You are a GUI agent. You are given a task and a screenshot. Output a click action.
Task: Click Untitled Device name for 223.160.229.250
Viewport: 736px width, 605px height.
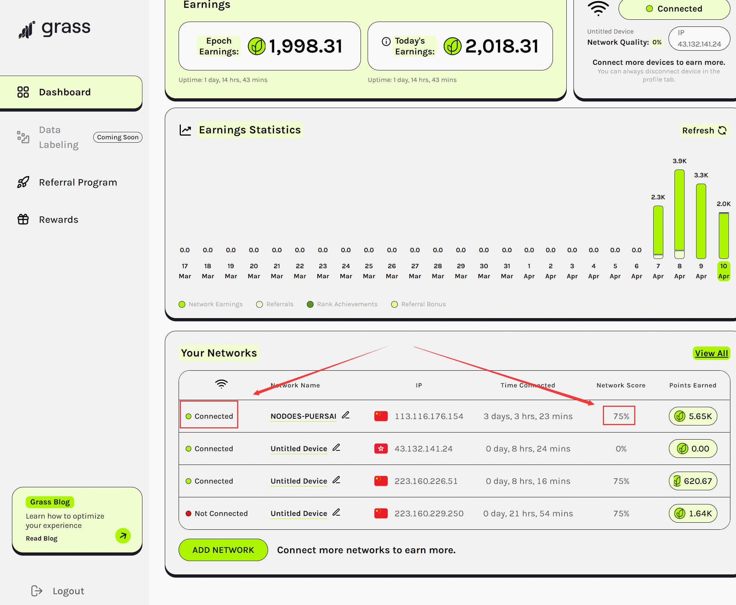(x=299, y=514)
